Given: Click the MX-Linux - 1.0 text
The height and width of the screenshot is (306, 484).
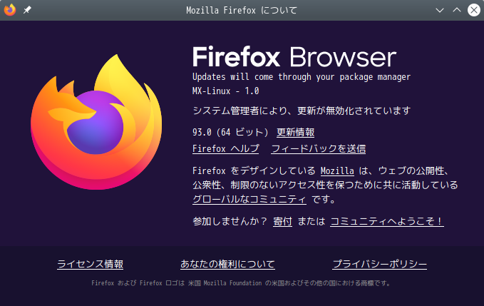Looking at the screenshot, I should pyautogui.click(x=226, y=91).
